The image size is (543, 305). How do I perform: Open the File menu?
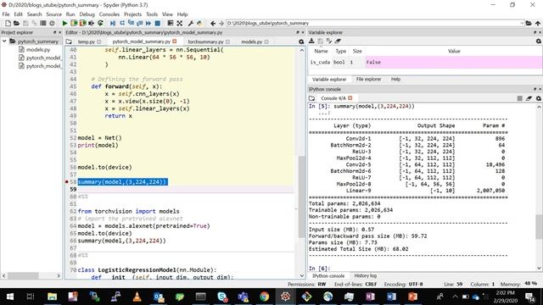click(6, 14)
